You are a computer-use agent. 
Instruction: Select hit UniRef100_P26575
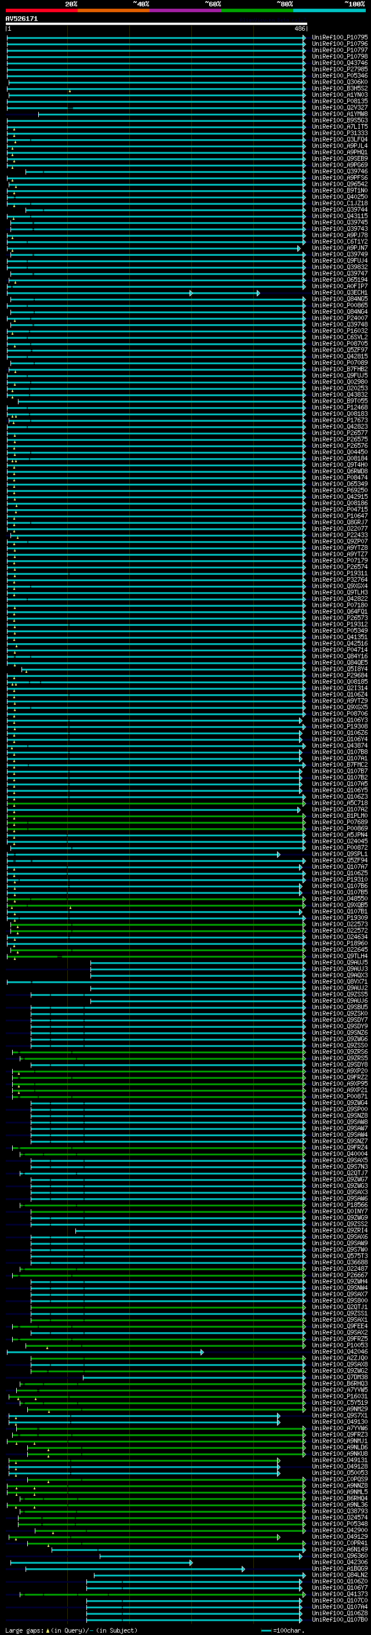(x=339, y=439)
